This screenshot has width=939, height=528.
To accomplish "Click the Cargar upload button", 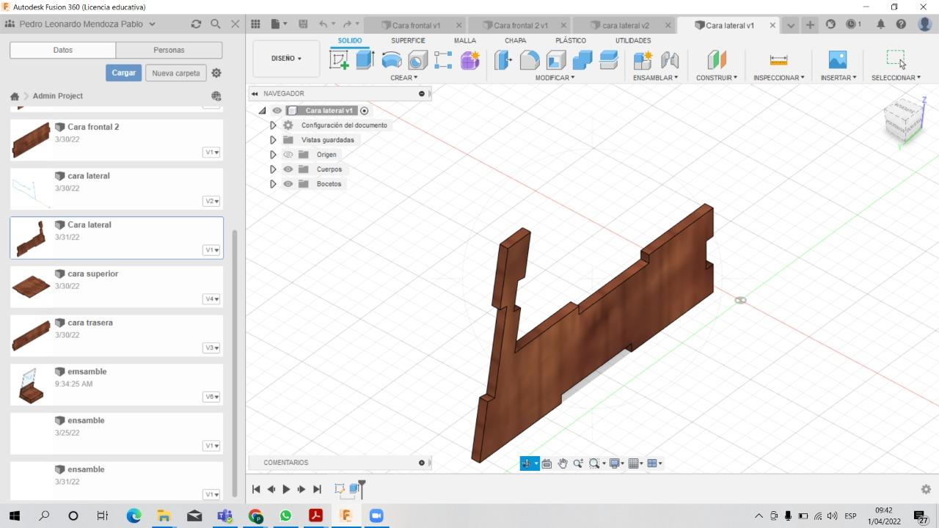I will click(x=123, y=73).
